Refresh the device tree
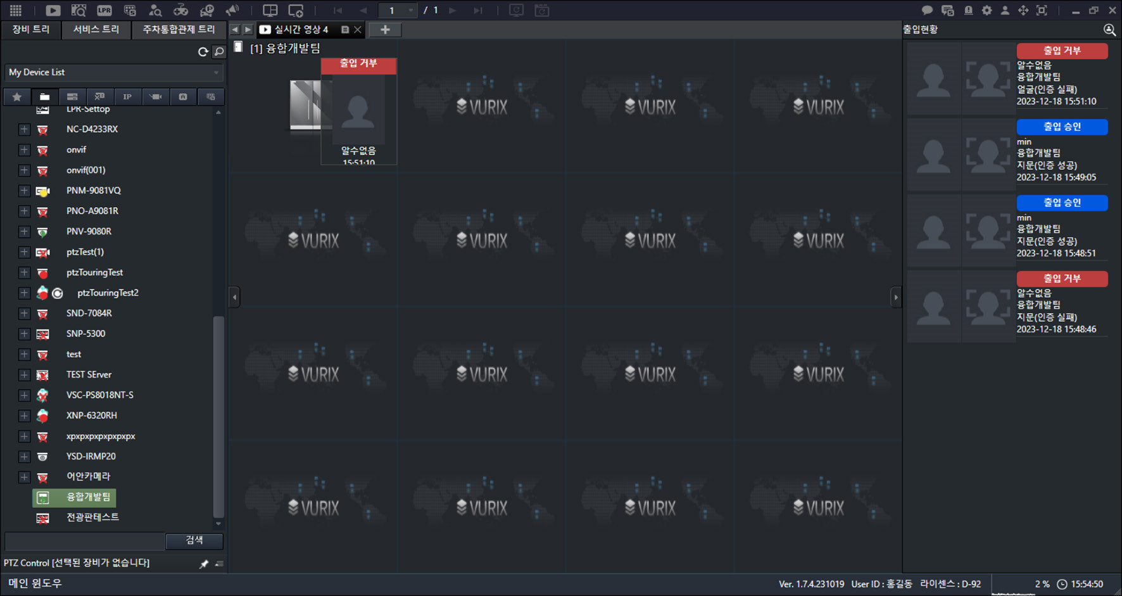This screenshot has width=1122, height=596. tap(203, 52)
